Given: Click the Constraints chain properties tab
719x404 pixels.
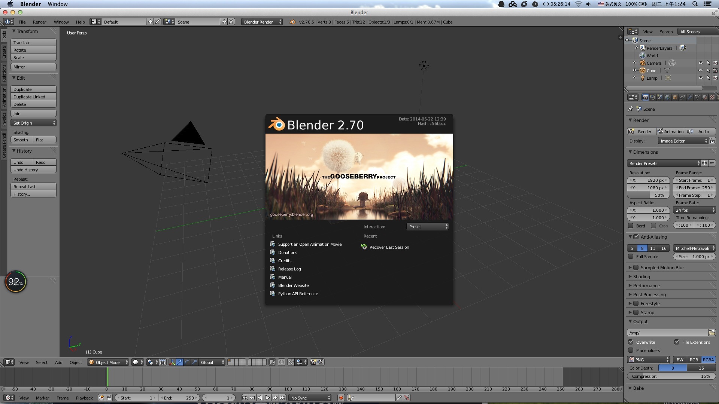Looking at the screenshot, I should point(682,97).
